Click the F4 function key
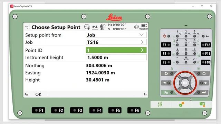Viewport: 221px width, 124px height. click(96, 110)
